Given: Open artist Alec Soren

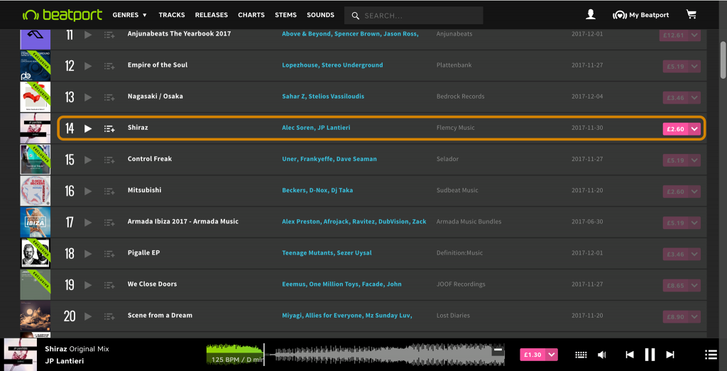Looking at the screenshot, I should pyautogui.click(x=297, y=128).
